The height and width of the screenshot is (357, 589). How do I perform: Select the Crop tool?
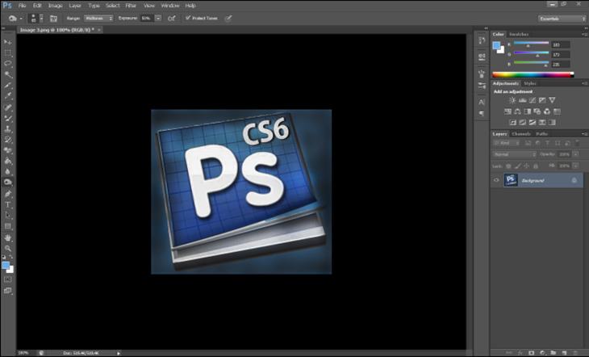tap(7, 86)
